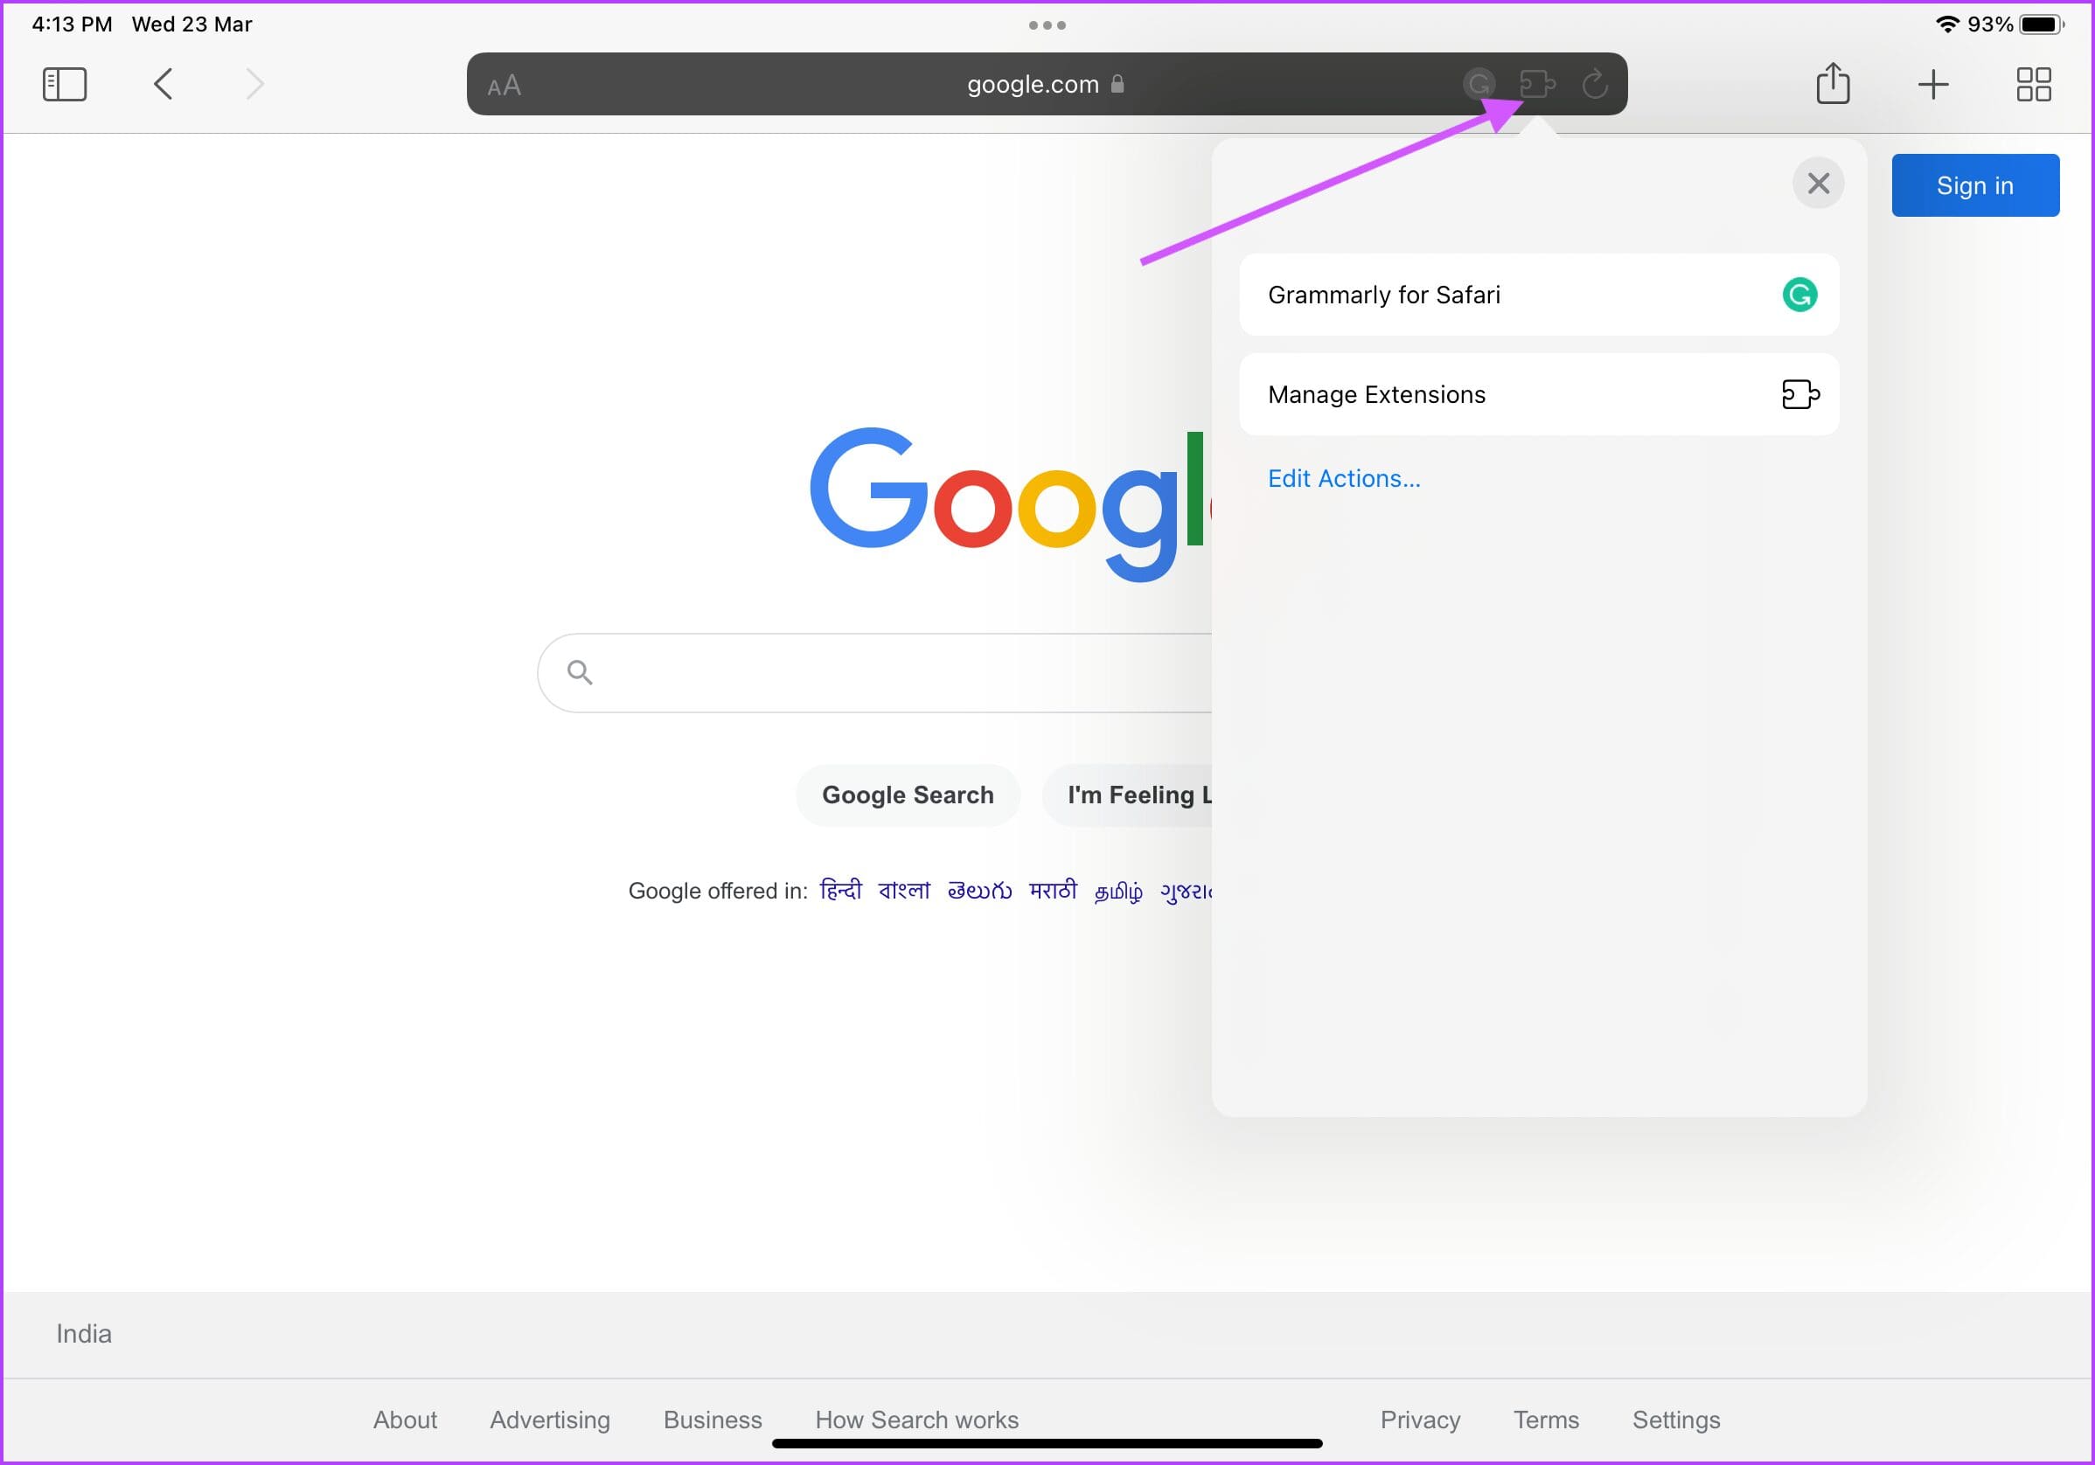Click the I'm Feeling Lucky button
Image resolution: width=2095 pixels, height=1465 pixels.
pyautogui.click(x=1128, y=795)
